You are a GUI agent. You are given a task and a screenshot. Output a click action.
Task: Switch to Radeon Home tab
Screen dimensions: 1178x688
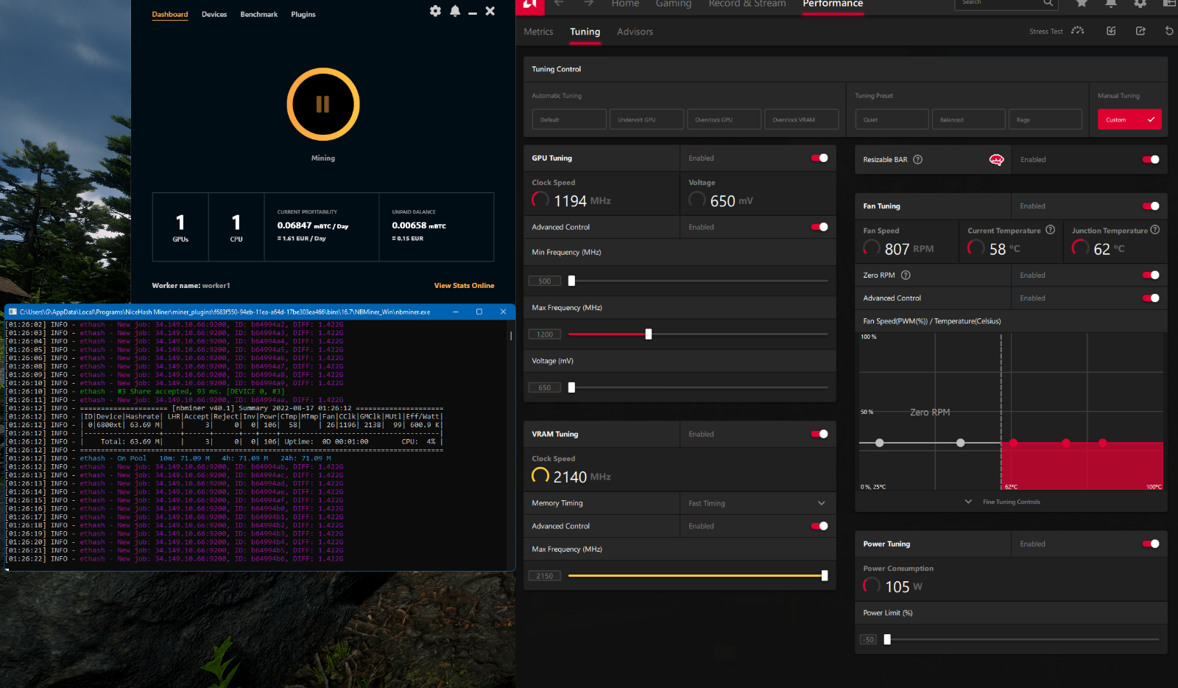[x=625, y=4]
